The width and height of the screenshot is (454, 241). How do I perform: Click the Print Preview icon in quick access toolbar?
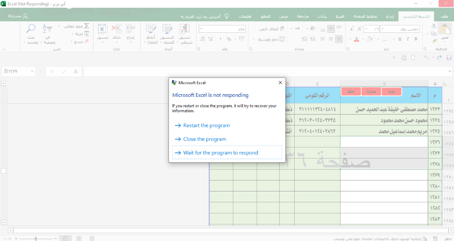click(x=404, y=58)
